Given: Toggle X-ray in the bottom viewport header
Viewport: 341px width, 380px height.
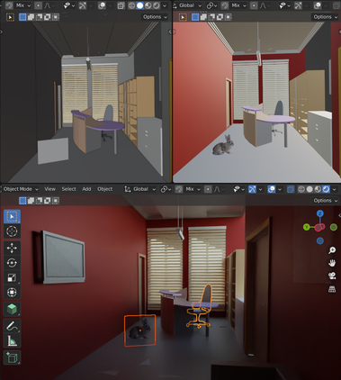Looking at the screenshot, I should tap(291, 189).
